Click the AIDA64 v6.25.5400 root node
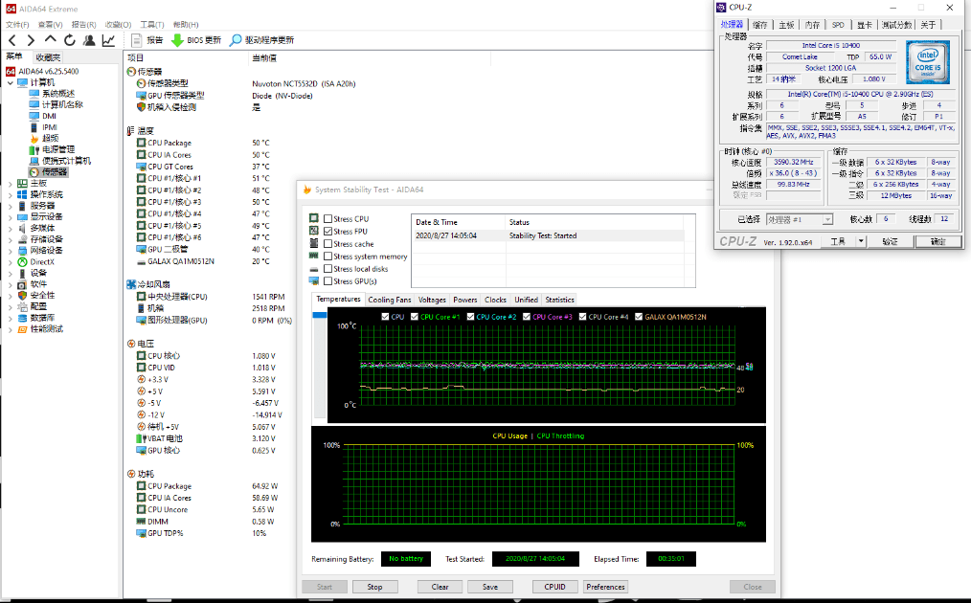 (x=48, y=71)
